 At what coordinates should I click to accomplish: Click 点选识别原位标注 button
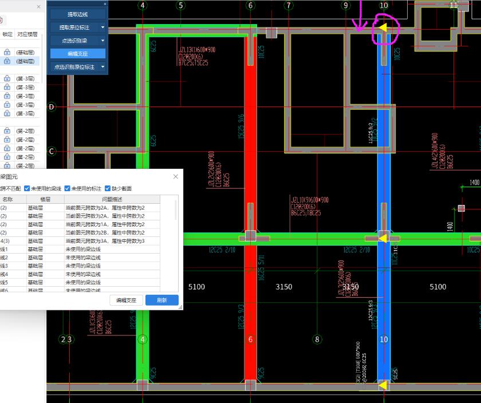[x=74, y=67]
